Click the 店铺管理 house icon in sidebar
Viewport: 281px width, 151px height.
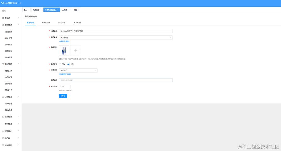[3, 25]
